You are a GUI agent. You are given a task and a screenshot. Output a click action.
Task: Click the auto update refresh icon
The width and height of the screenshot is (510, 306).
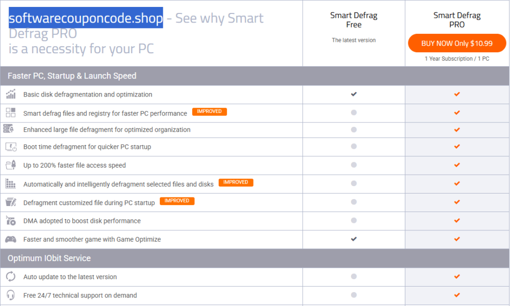tap(11, 277)
